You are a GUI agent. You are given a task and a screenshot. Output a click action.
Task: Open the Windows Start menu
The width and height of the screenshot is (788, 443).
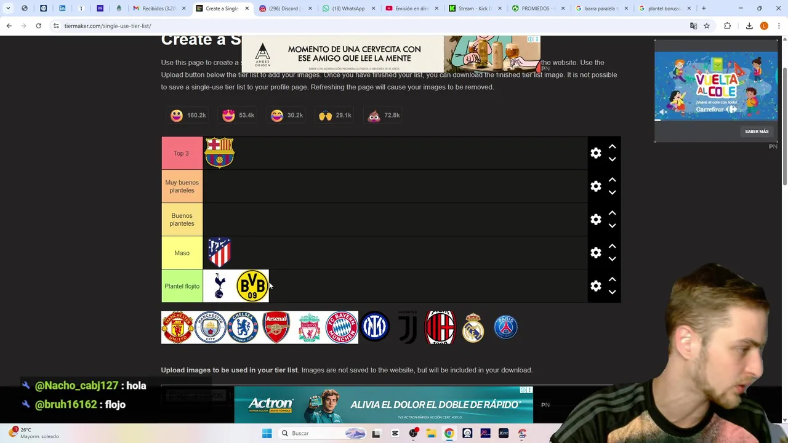(x=267, y=433)
